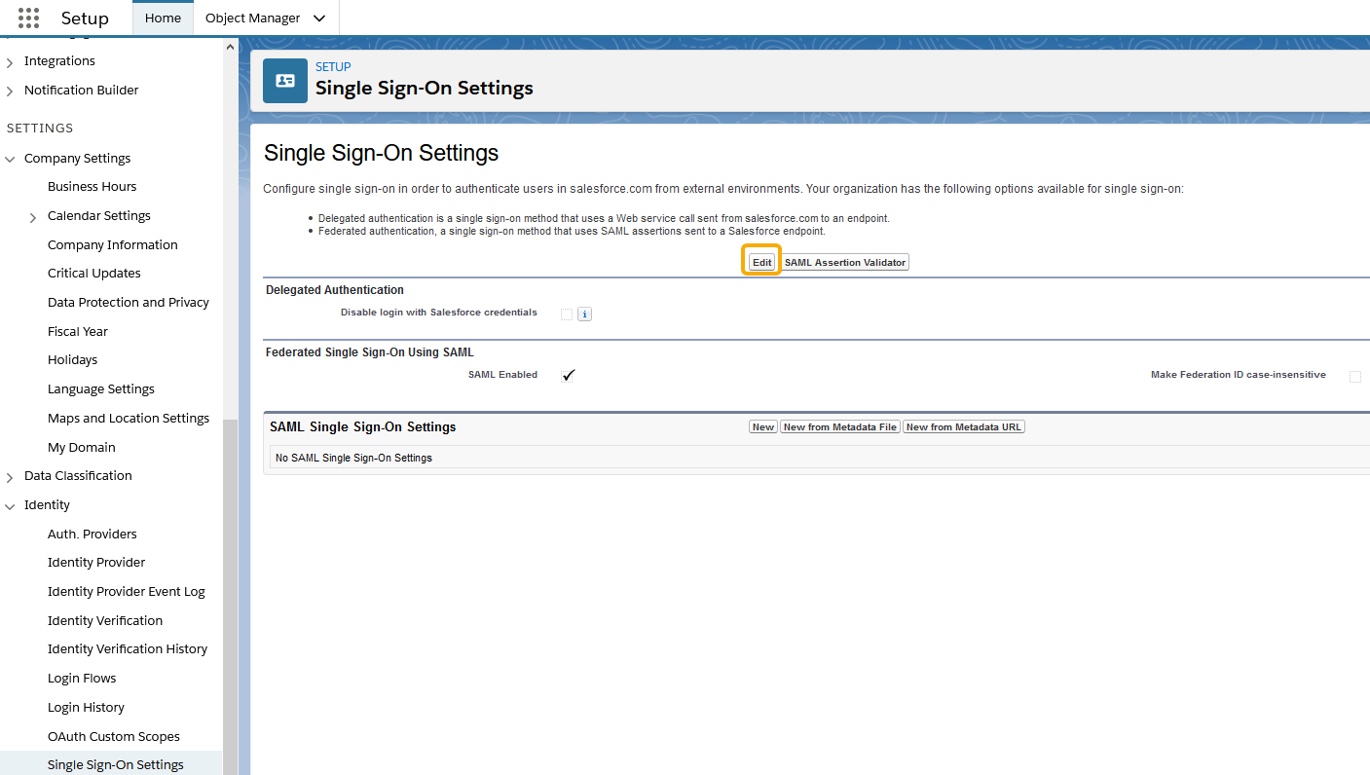The height and width of the screenshot is (775, 1370).
Task: Switch to the Home tab
Action: [163, 18]
